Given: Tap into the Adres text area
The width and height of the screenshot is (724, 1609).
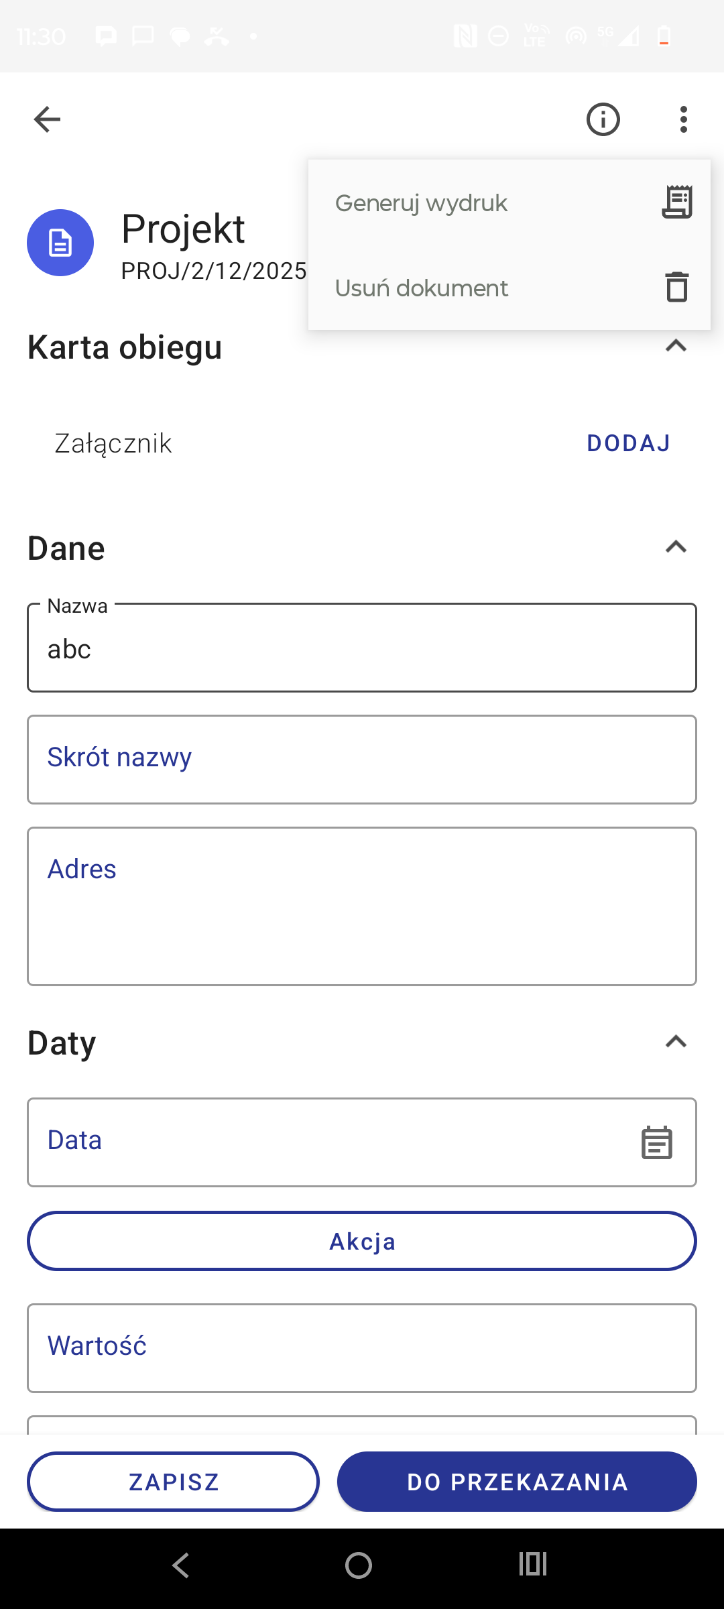Looking at the screenshot, I should [362, 906].
